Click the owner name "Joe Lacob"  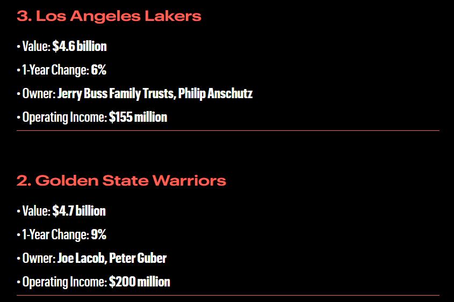click(x=82, y=259)
